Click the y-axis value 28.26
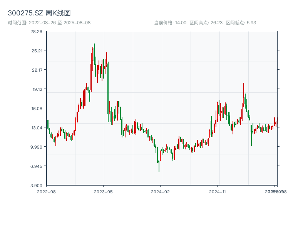 pyautogui.click(x=36, y=32)
